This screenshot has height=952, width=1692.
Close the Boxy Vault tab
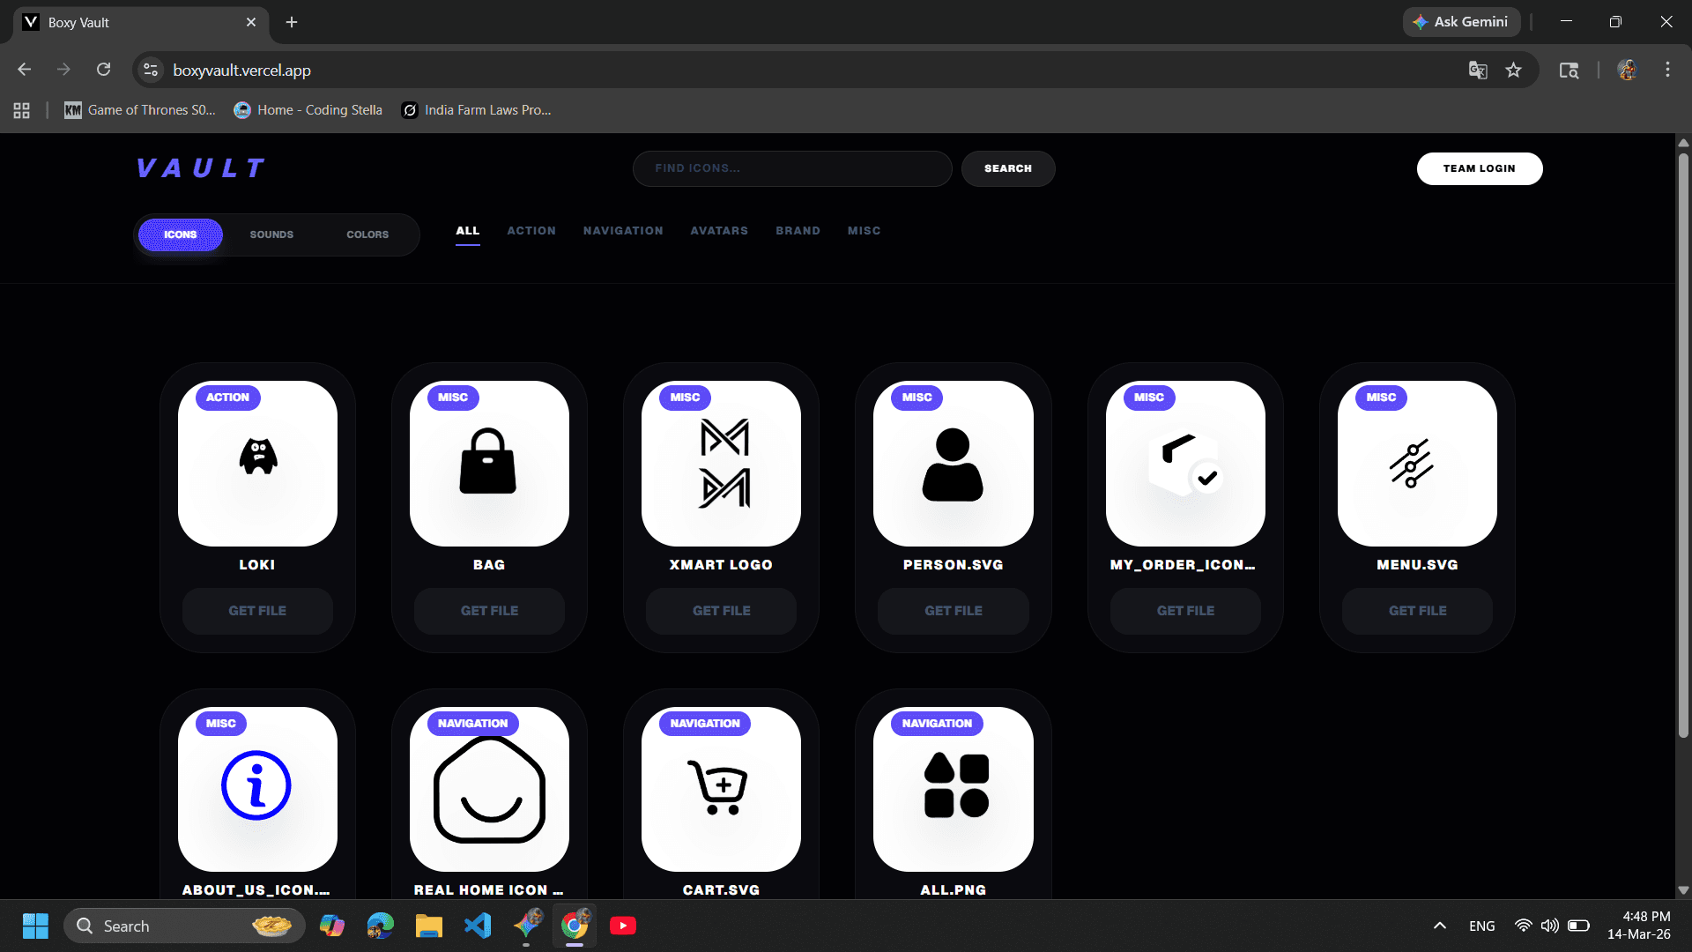pos(251,22)
